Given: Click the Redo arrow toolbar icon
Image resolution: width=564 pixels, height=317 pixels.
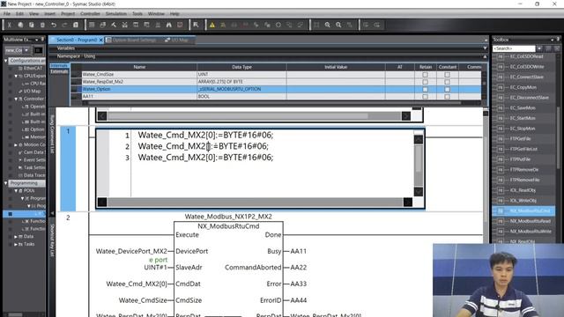Looking at the screenshot, I should (64, 25).
